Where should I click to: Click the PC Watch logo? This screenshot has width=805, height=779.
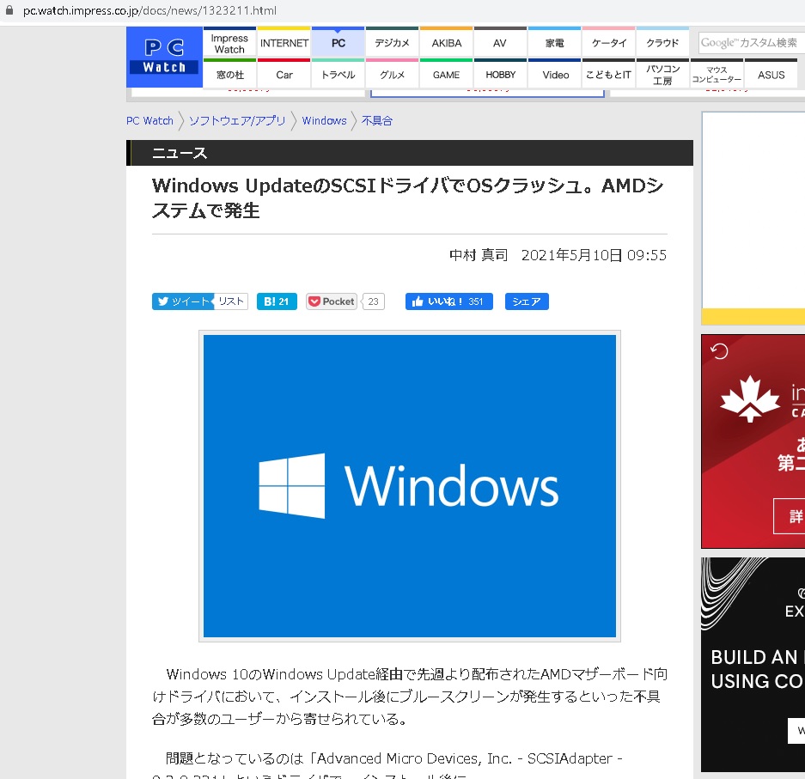pos(164,57)
